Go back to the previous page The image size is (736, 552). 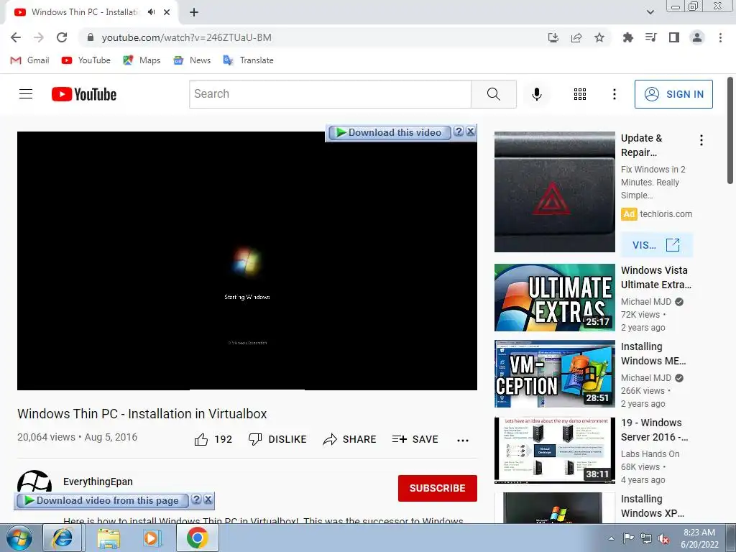point(16,37)
